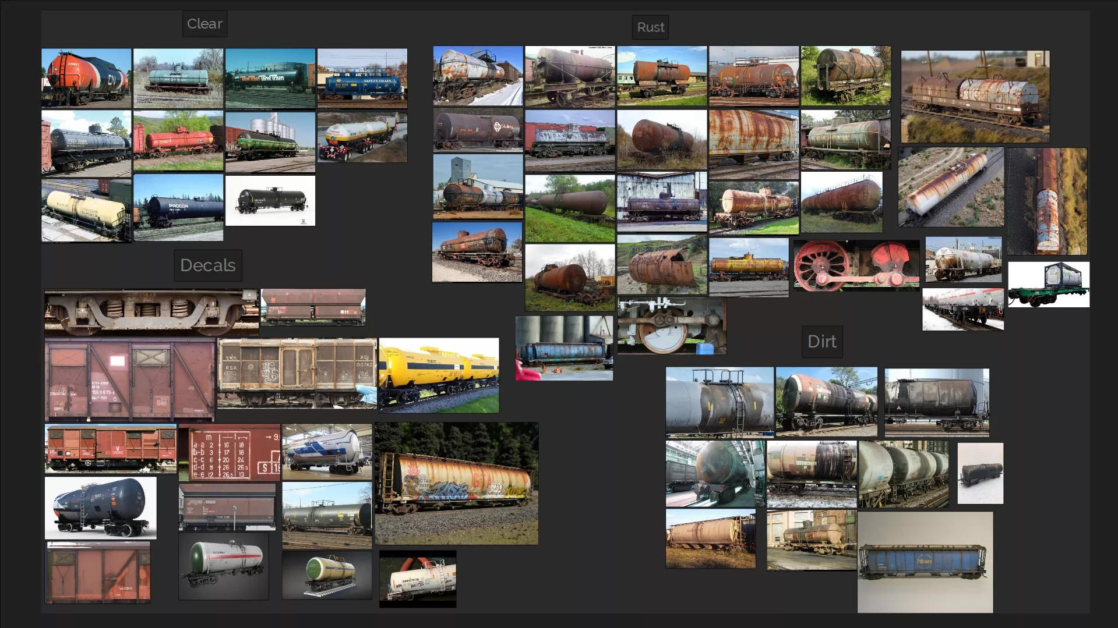Screen dimensions: 1118x628
Task: Select the yellow tank cars train image
Action: (x=439, y=375)
